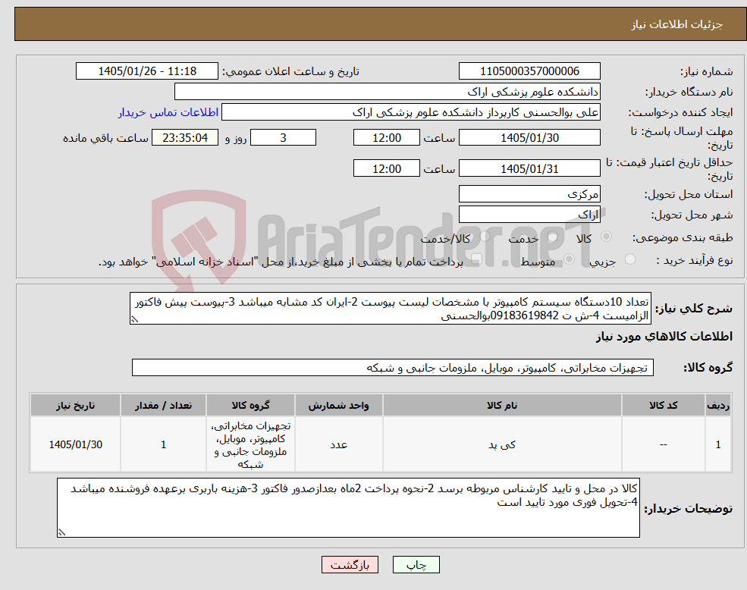Click the resize handle of description text area
The width and height of the screenshot is (747, 590).
click(x=134, y=320)
